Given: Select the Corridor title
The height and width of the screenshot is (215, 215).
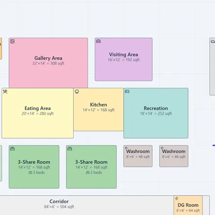Looking at the screenshot, I should click(59, 201).
